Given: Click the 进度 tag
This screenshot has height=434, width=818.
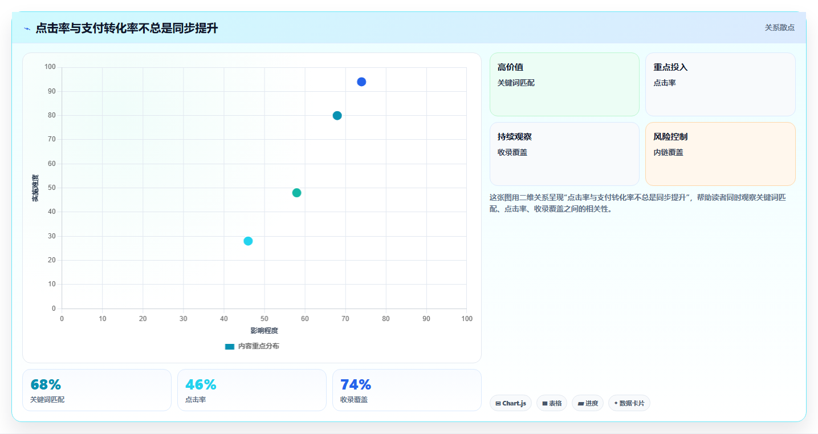Looking at the screenshot, I should point(588,403).
